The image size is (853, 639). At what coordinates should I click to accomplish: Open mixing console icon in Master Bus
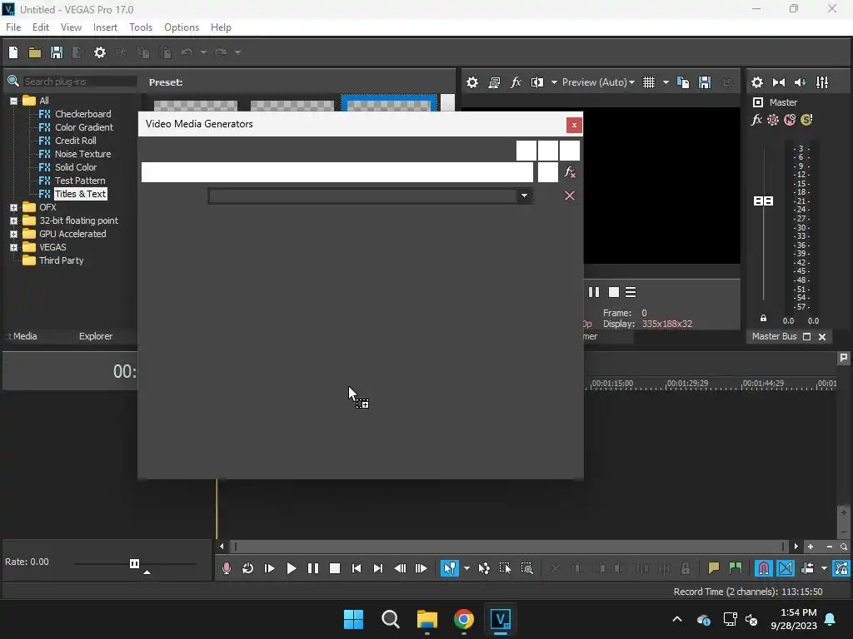822,82
